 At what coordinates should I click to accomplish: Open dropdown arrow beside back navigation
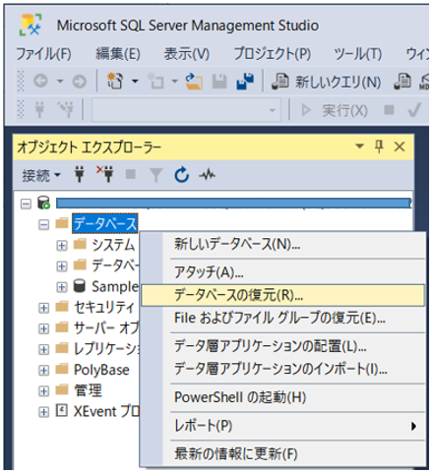pos(60,81)
